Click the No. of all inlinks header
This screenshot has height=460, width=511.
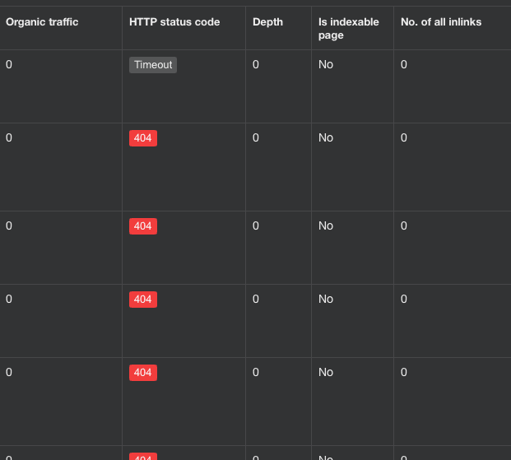[x=441, y=22]
